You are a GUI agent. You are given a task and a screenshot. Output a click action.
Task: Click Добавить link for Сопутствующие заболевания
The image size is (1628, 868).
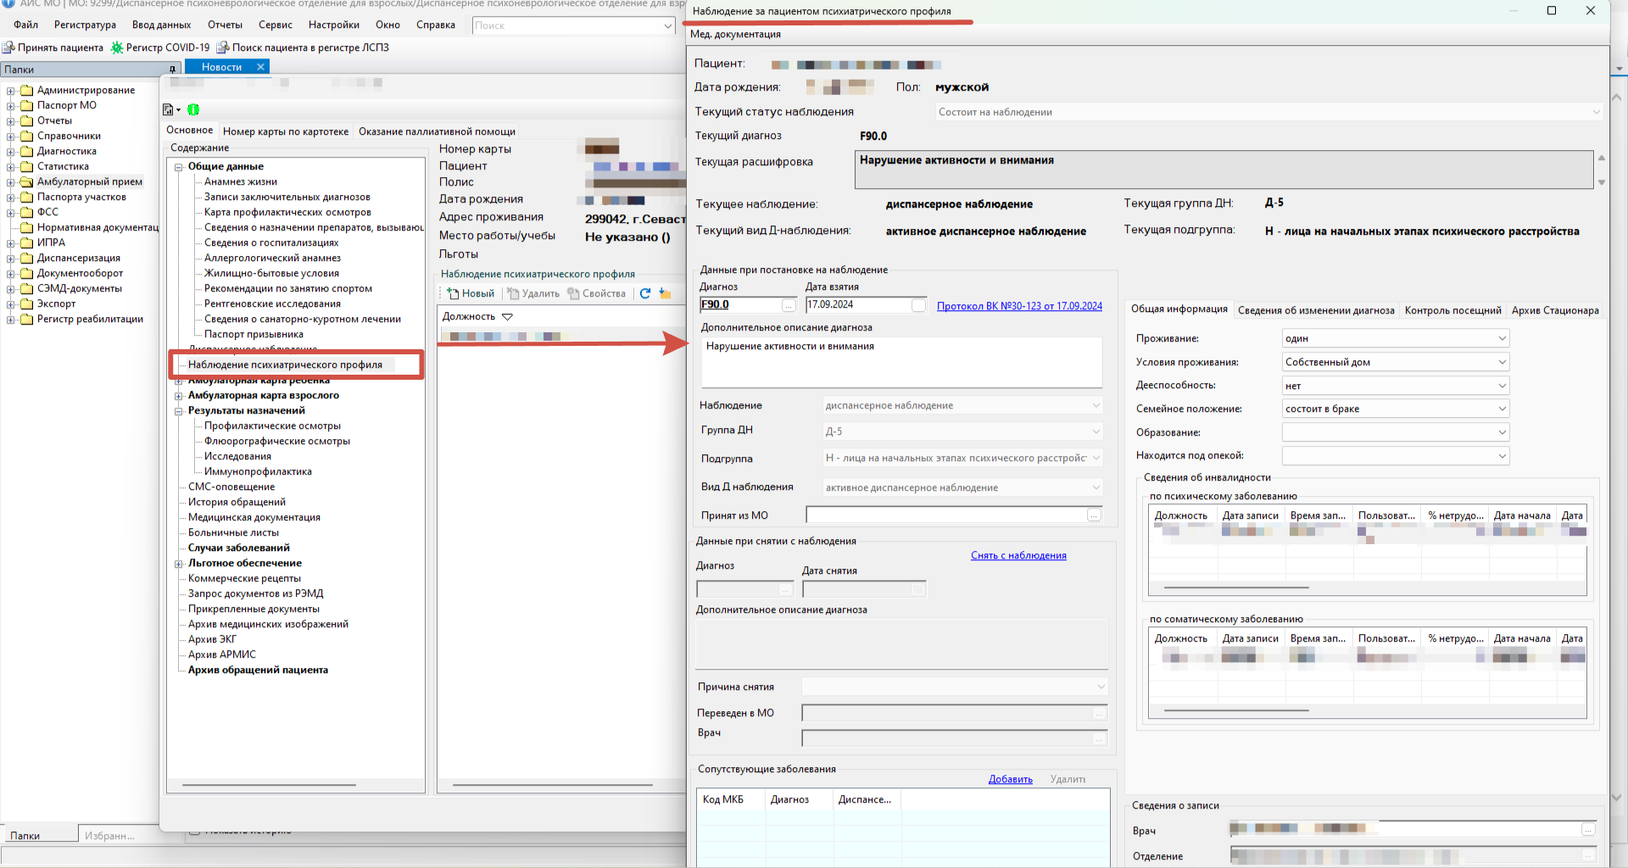click(x=1010, y=779)
